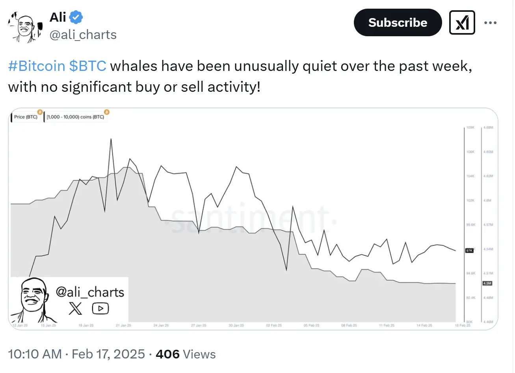Click orange Bitcoin badge on Price legend
Viewport: 515px width, 373px height.
(39, 112)
